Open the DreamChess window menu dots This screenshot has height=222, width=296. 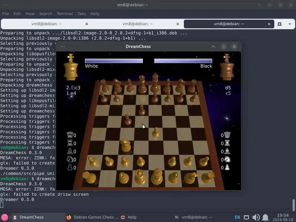63,47
